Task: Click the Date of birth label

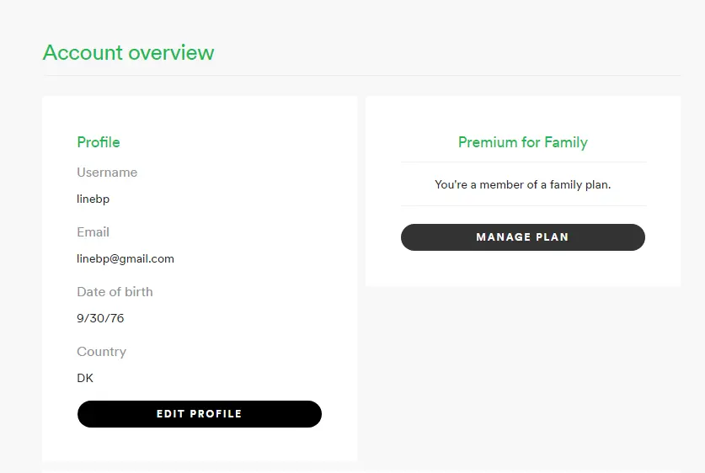Action: (x=115, y=291)
